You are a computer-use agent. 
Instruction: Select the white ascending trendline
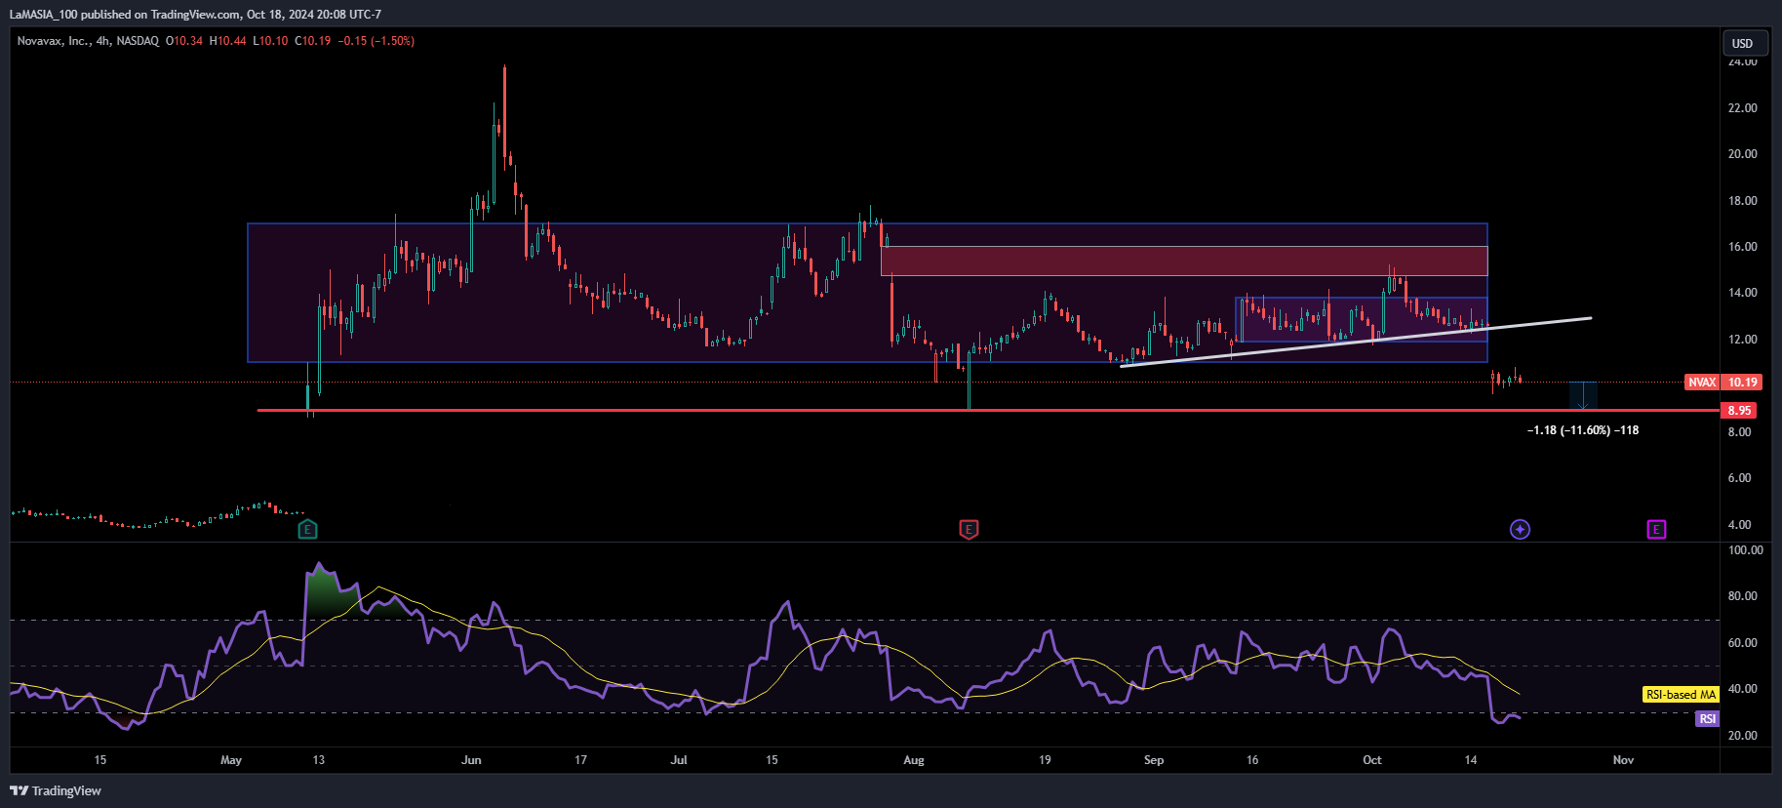pos(1356,342)
